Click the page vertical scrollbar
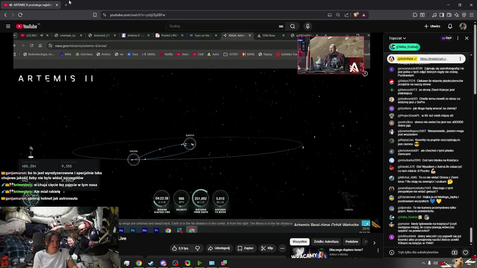 475,60
